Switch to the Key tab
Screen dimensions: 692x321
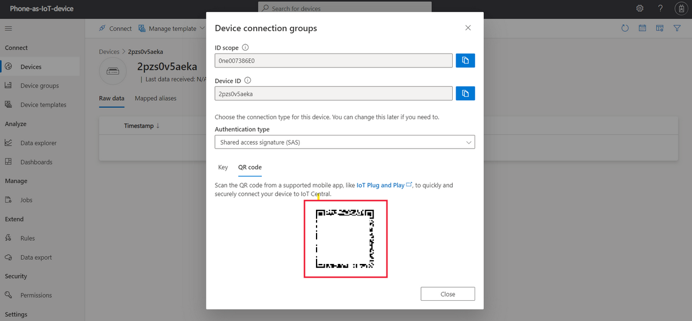click(223, 167)
